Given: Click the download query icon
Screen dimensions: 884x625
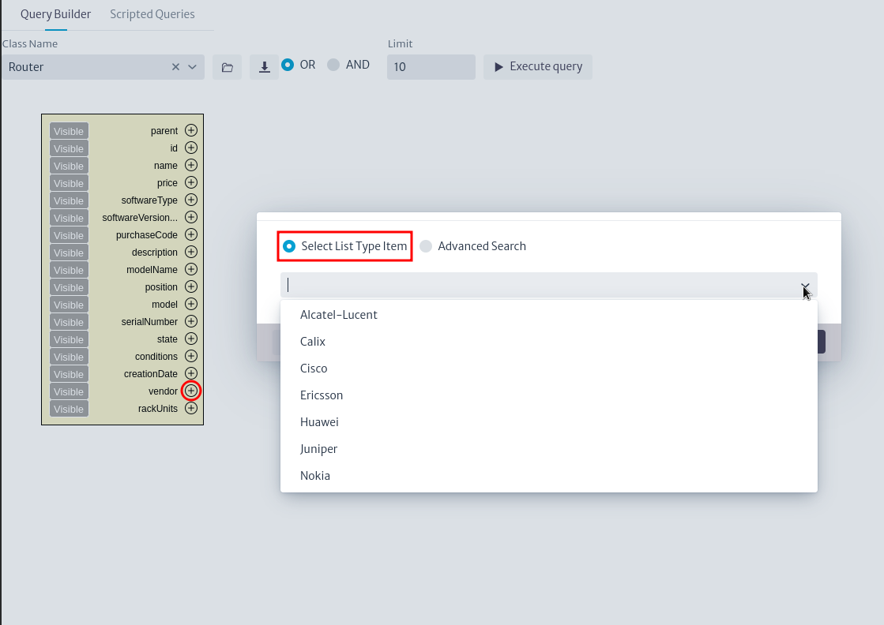Looking at the screenshot, I should [x=265, y=67].
